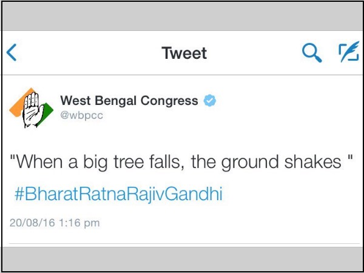Click the 20/08/16 date in the timestamp
The height and width of the screenshot is (273, 364).
[x=32, y=223]
